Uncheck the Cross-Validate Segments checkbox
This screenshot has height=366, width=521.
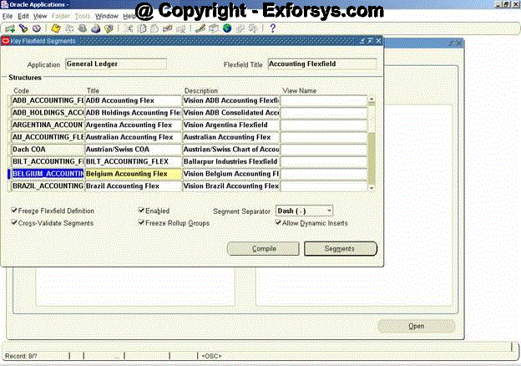(15, 223)
